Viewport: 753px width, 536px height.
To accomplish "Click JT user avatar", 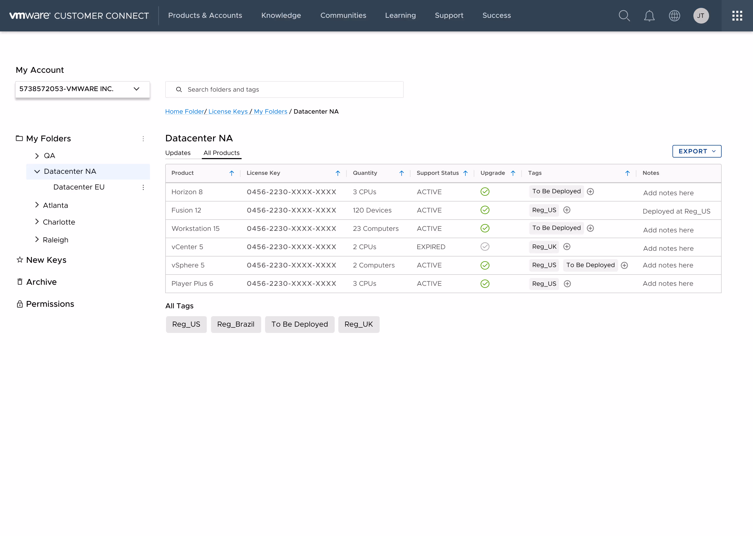I will tap(701, 15).
